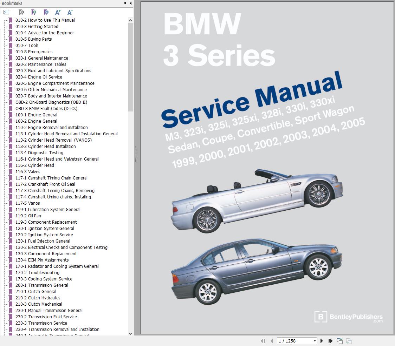Jump to the first page

[x=263, y=340]
